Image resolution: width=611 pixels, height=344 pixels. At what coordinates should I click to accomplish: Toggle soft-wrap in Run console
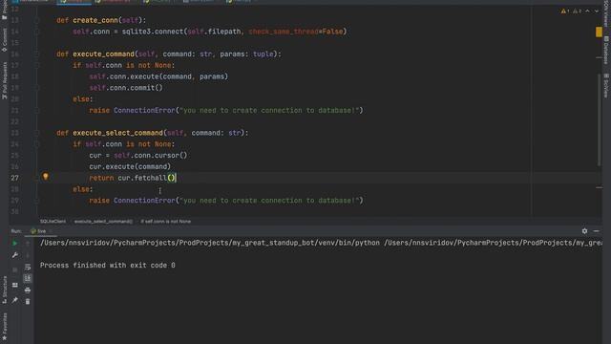[28, 268]
